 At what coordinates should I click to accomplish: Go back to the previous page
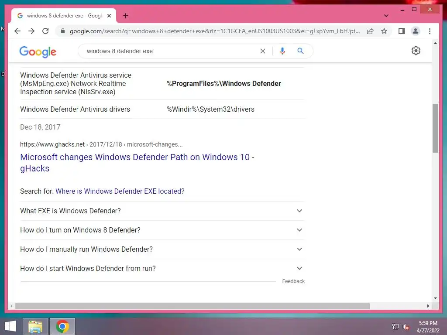(17, 31)
